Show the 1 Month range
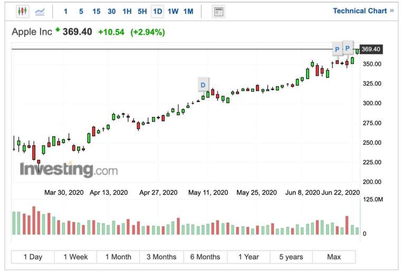 coord(118,257)
